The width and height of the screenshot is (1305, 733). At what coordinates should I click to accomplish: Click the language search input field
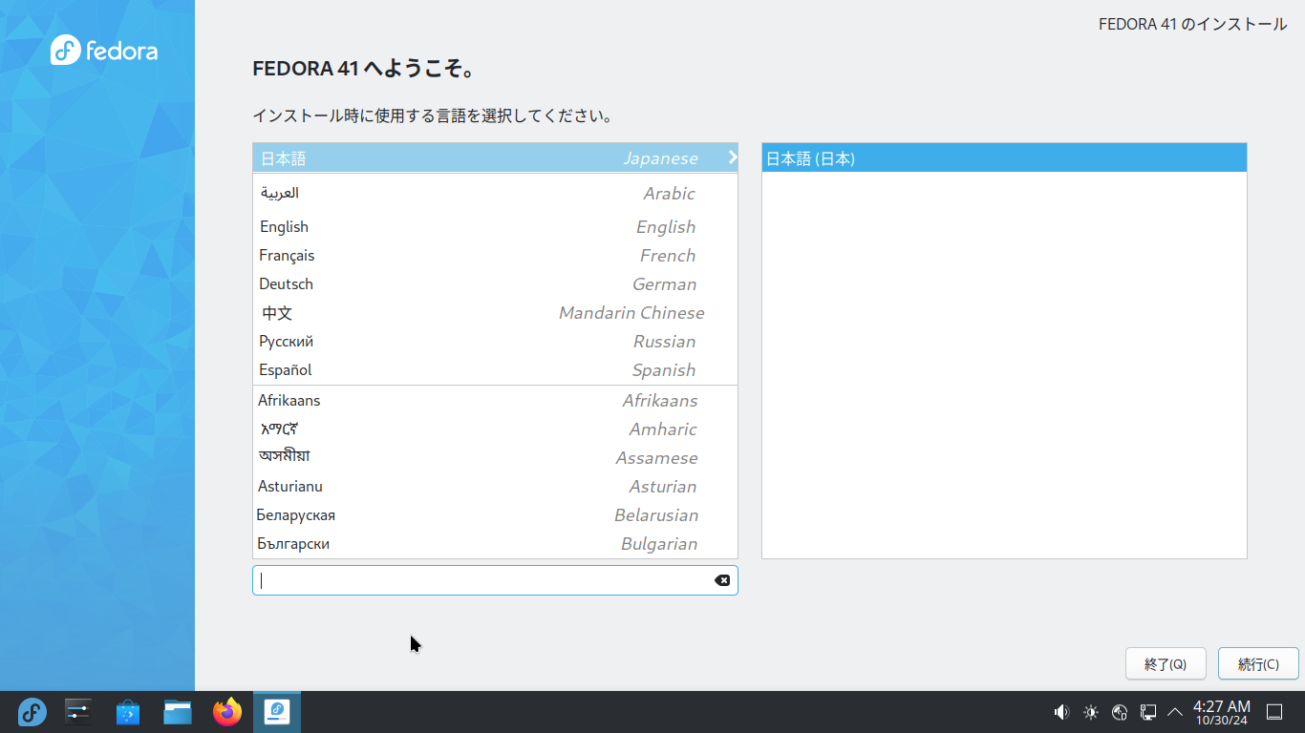pos(495,580)
